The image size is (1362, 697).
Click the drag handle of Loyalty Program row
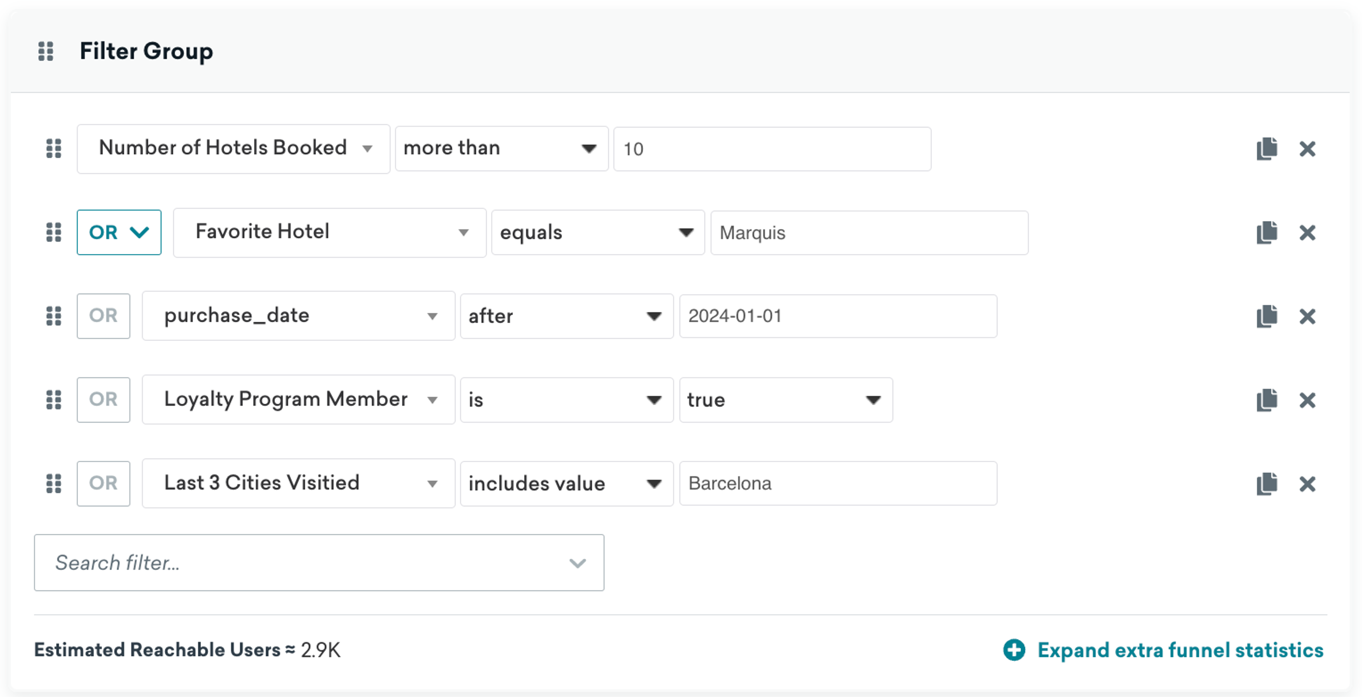54,400
